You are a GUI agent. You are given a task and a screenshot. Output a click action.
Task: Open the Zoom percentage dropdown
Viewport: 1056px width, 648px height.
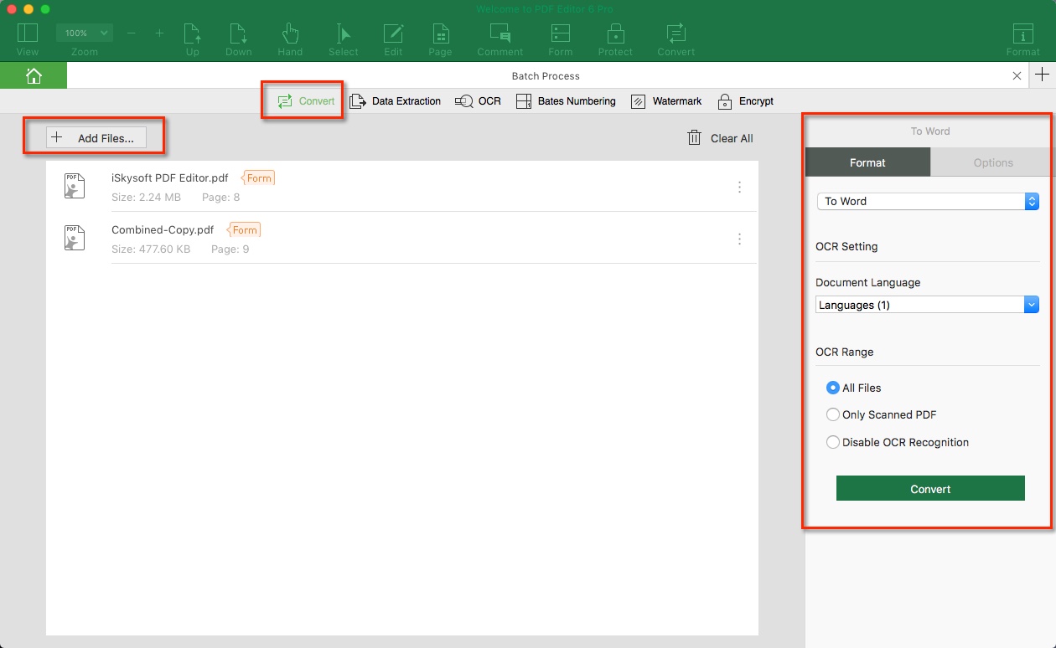(x=84, y=33)
